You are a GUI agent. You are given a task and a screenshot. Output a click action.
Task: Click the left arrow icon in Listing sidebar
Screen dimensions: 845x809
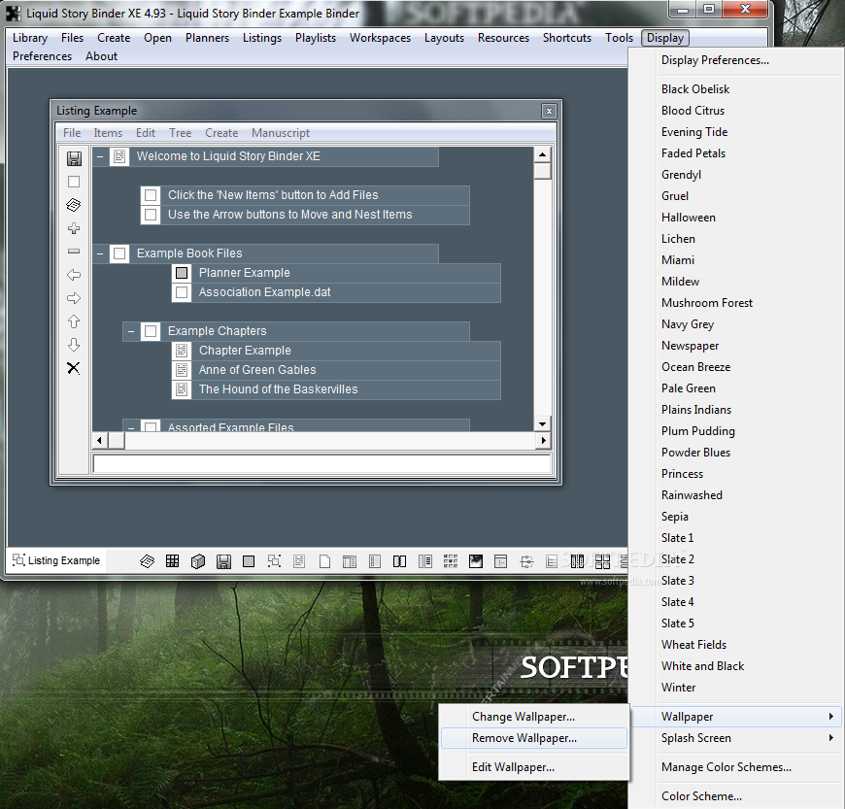click(x=74, y=275)
